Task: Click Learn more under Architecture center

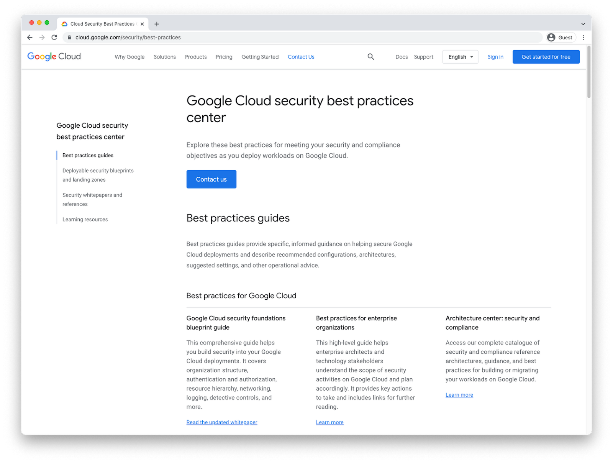Action: [x=459, y=394]
